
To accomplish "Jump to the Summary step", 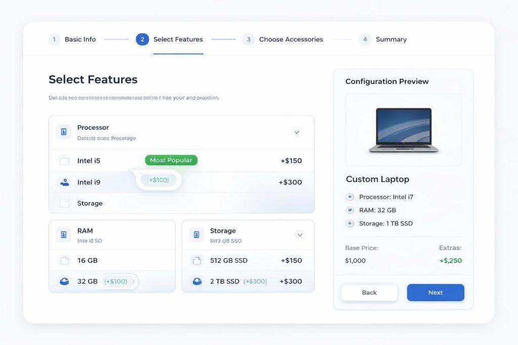I will click(x=383, y=39).
